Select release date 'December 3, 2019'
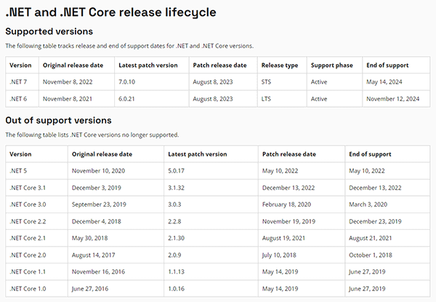The height and width of the screenshot is (302, 436). (97, 188)
